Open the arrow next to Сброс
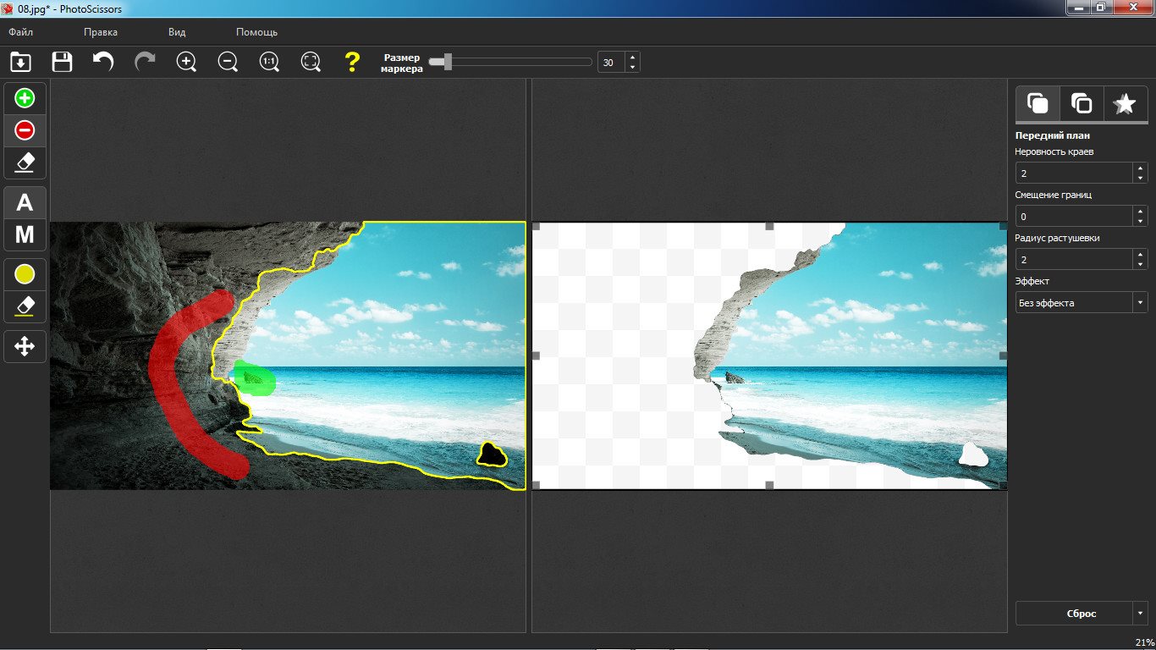 (1140, 613)
